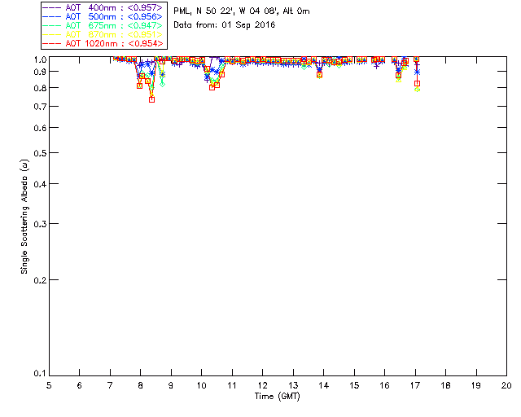
Task: Click the 0.2 y-axis tick label
Action: coord(40,280)
